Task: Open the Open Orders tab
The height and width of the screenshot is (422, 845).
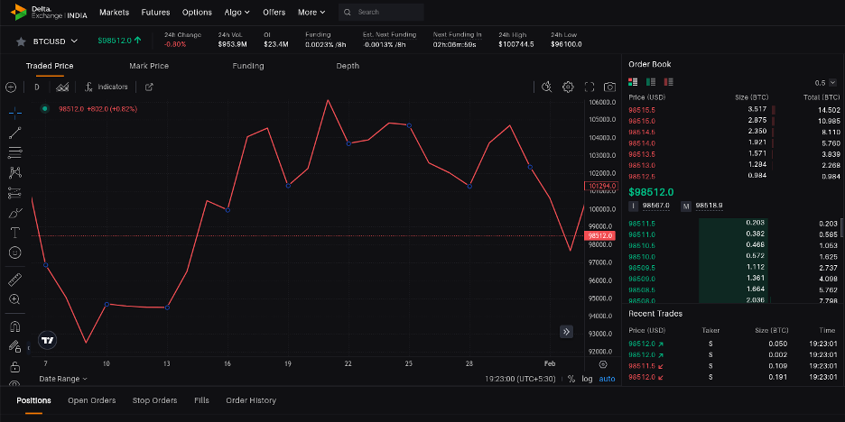Action: (x=91, y=400)
